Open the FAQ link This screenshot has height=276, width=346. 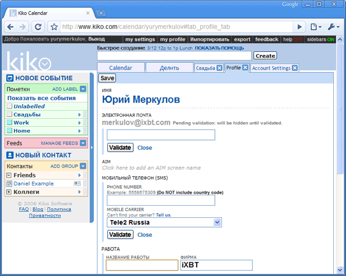[24, 209]
